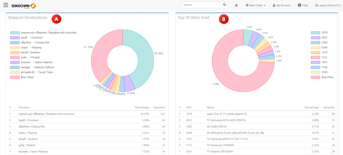The height and width of the screenshot is (155, 343).
Task: Select the Chiang Mai table row
Action: pyautogui.click(x=87, y=126)
